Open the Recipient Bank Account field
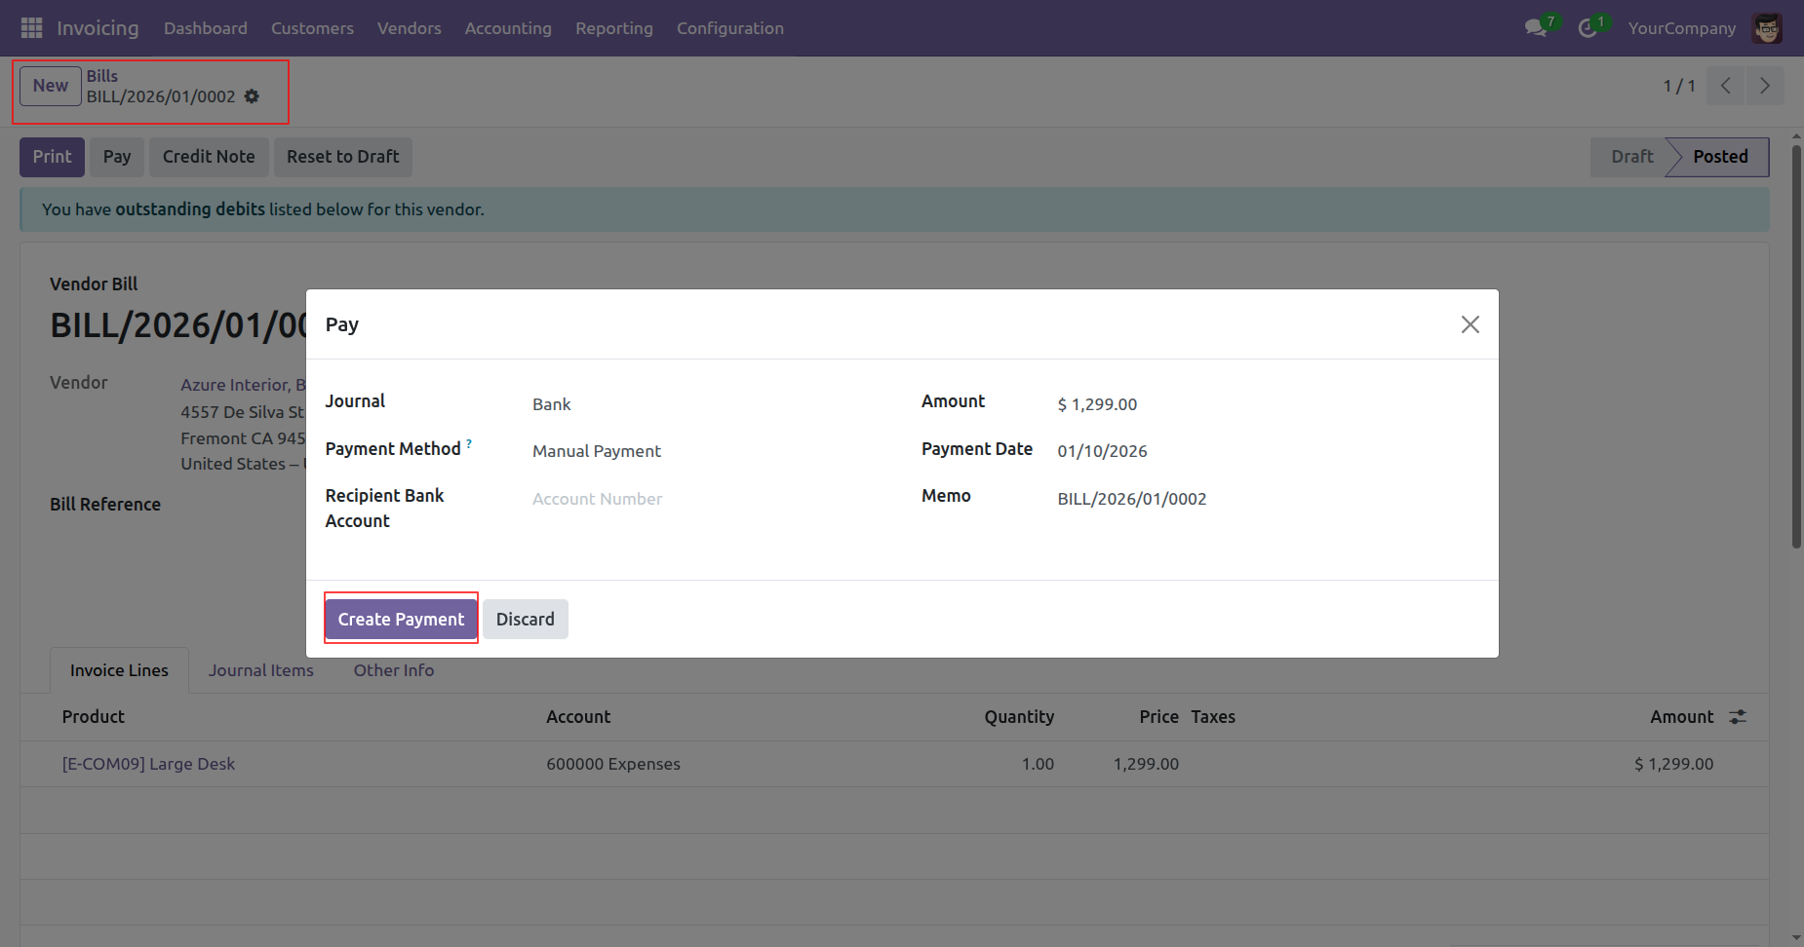1804x947 pixels. (x=702, y=499)
